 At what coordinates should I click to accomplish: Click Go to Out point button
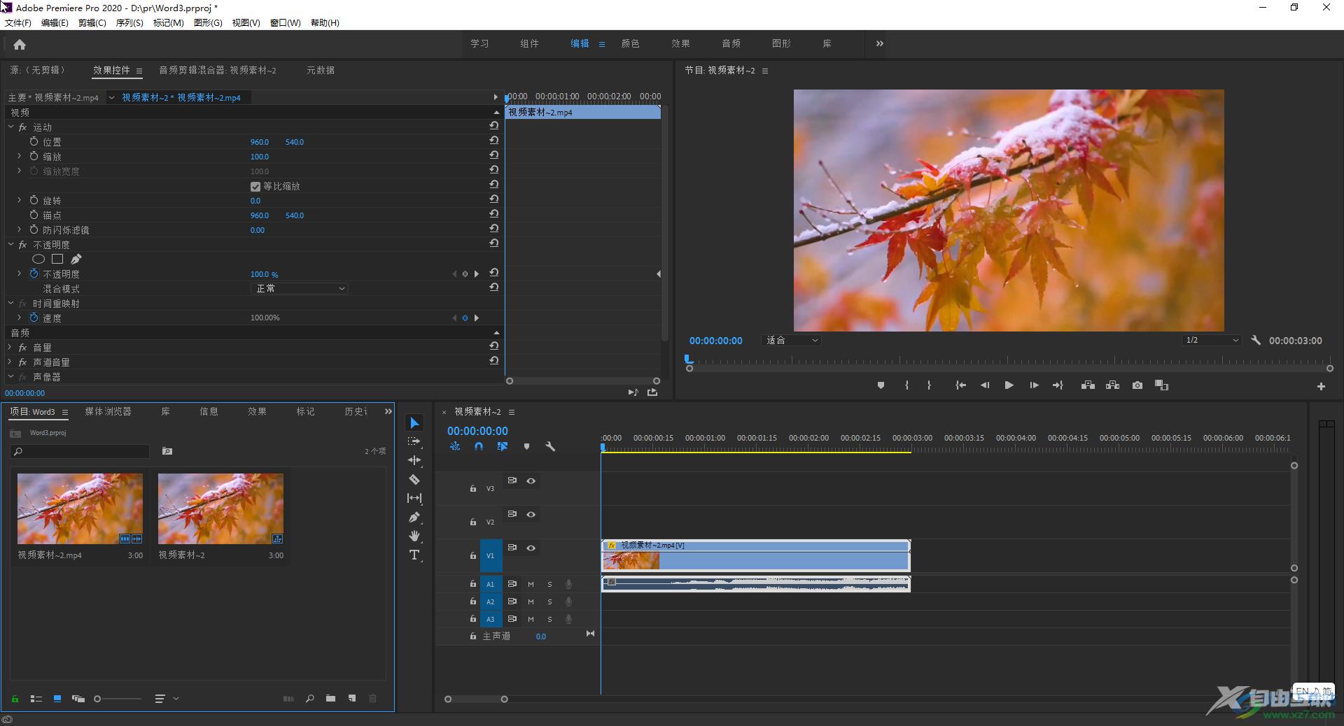point(1058,385)
